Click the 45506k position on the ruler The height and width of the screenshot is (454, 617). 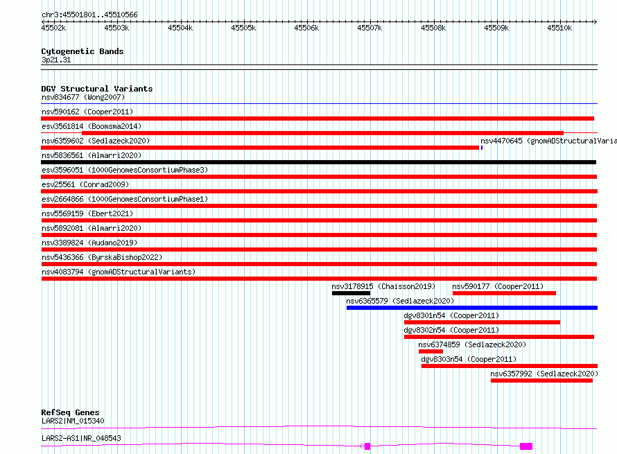[x=306, y=28]
